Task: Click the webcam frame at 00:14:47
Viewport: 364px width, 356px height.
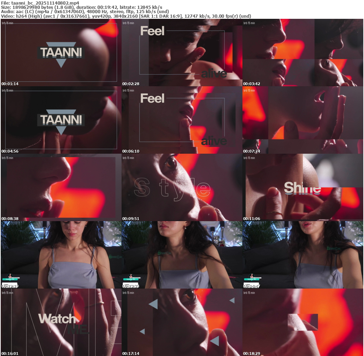Action: click(303, 255)
